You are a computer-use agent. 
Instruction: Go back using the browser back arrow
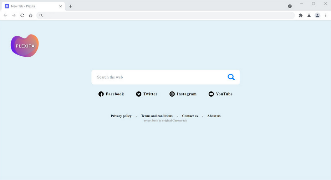click(x=5, y=15)
